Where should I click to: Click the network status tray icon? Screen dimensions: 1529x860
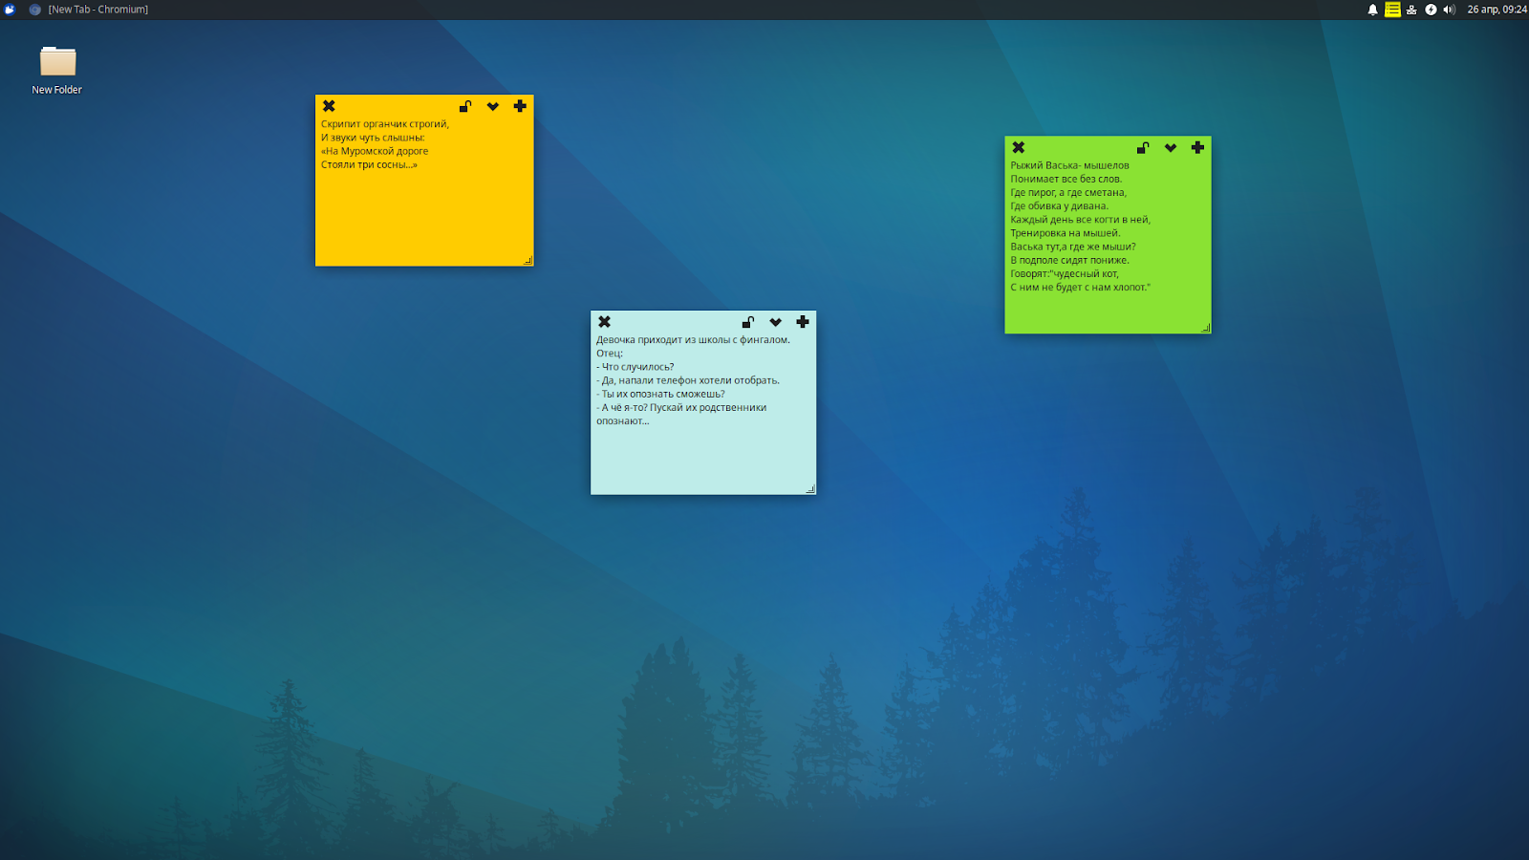coord(1411,9)
